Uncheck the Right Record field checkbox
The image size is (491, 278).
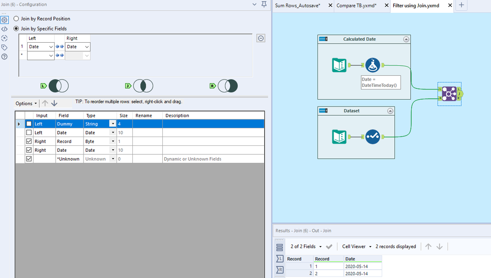click(x=29, y=141)
